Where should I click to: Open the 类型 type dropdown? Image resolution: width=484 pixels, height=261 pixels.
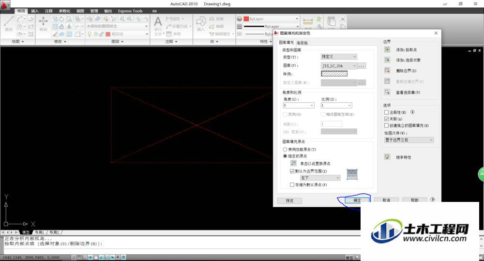(x=339, y=57)
